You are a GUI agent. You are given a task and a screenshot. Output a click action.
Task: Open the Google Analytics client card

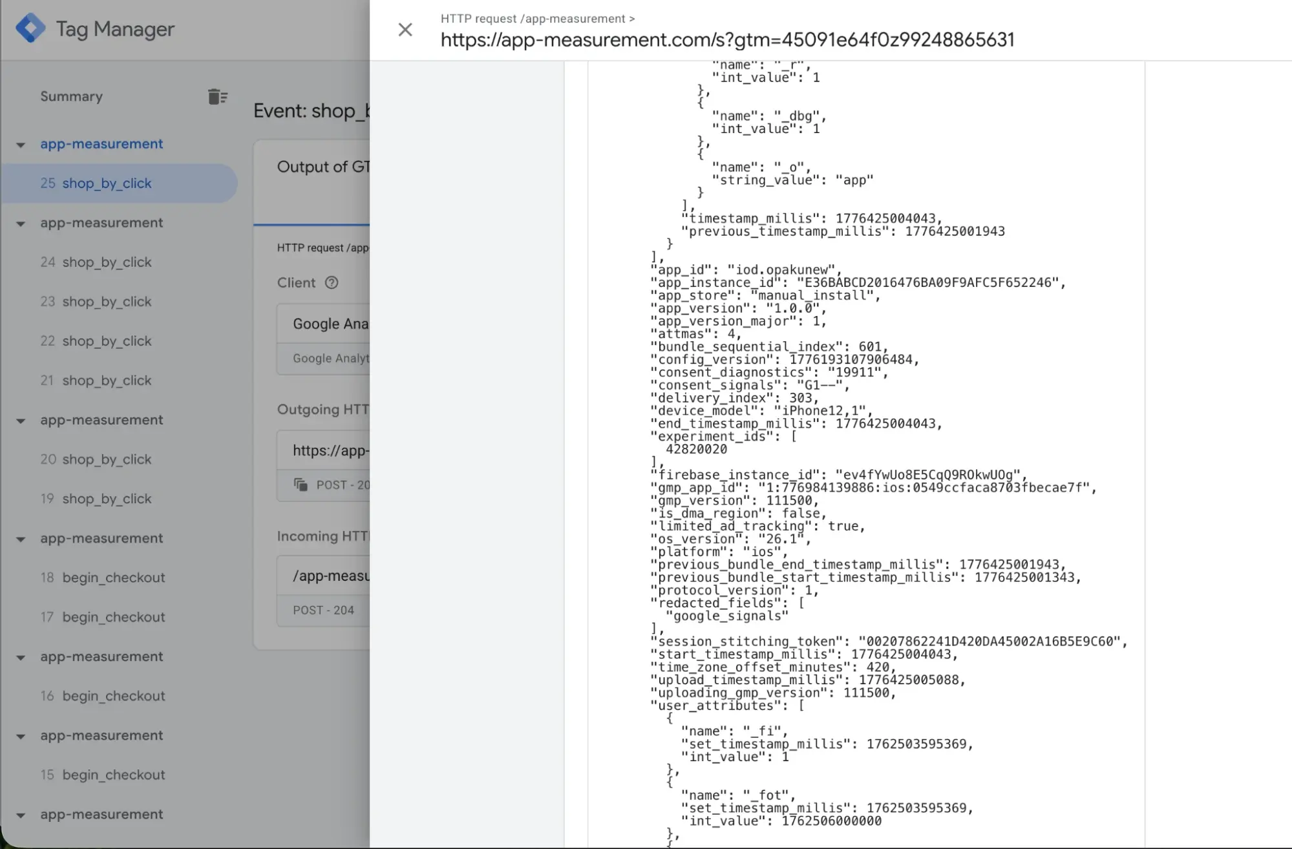(x=323, y=340)
